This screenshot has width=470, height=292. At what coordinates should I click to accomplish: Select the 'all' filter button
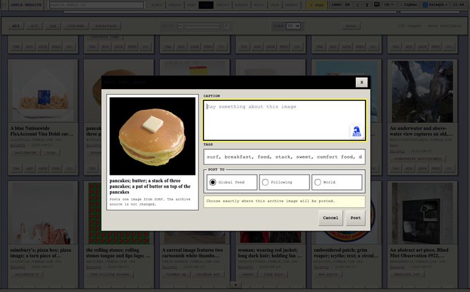[16, 26]
